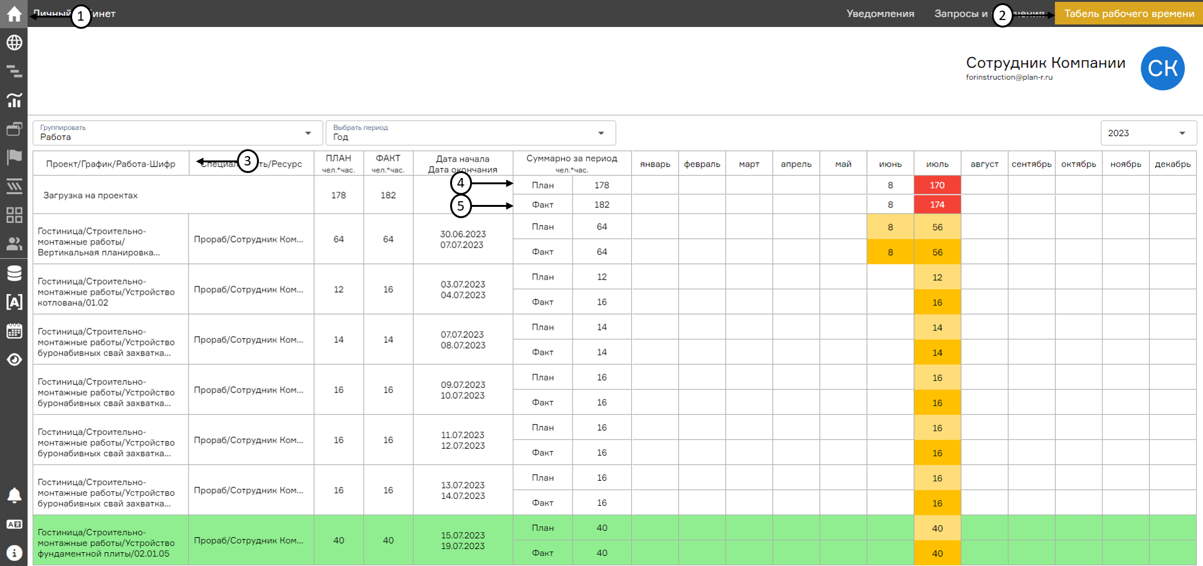This screenshot has height=566, width=1203.
Task: Click the red 174 July fact cell
Action: [x=937, y=204]
